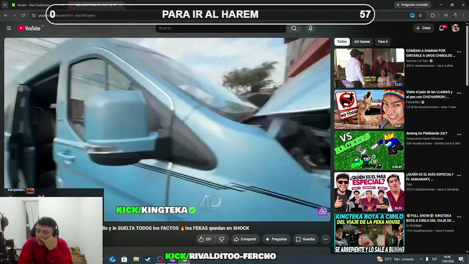The height and width of the screenshot is (264, 469).
Task: Click the search magnifier button
Action: [x=294, y=28]
